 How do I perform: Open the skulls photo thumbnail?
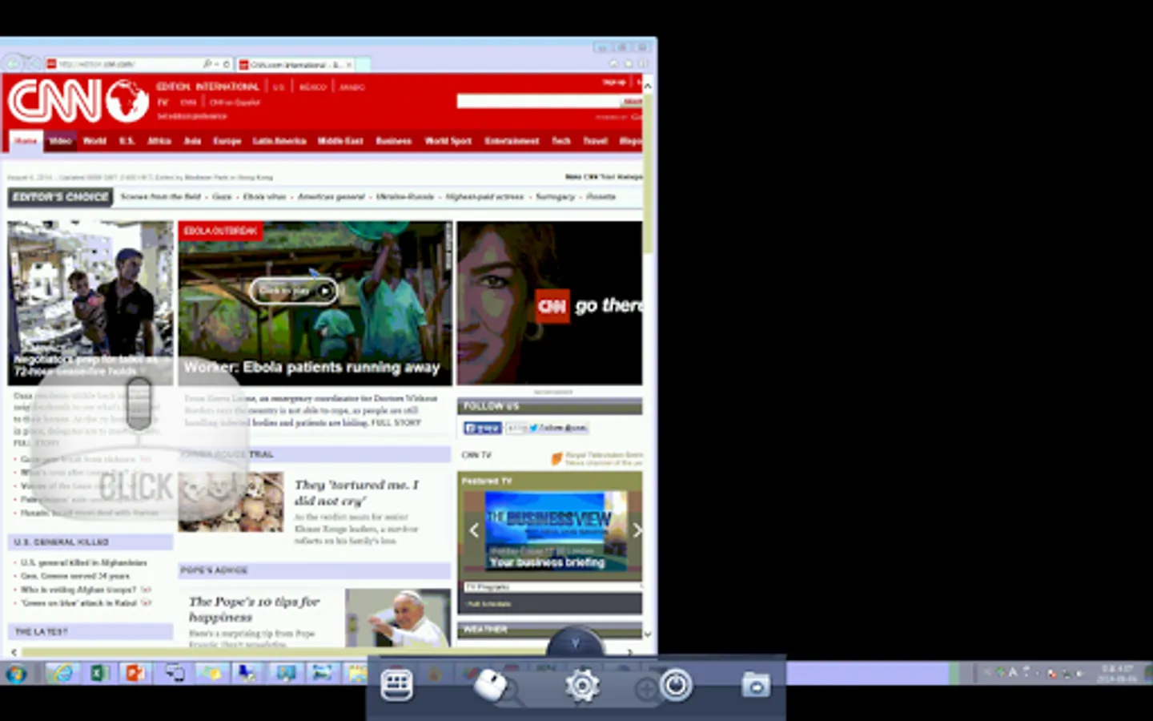pos(231,502)
